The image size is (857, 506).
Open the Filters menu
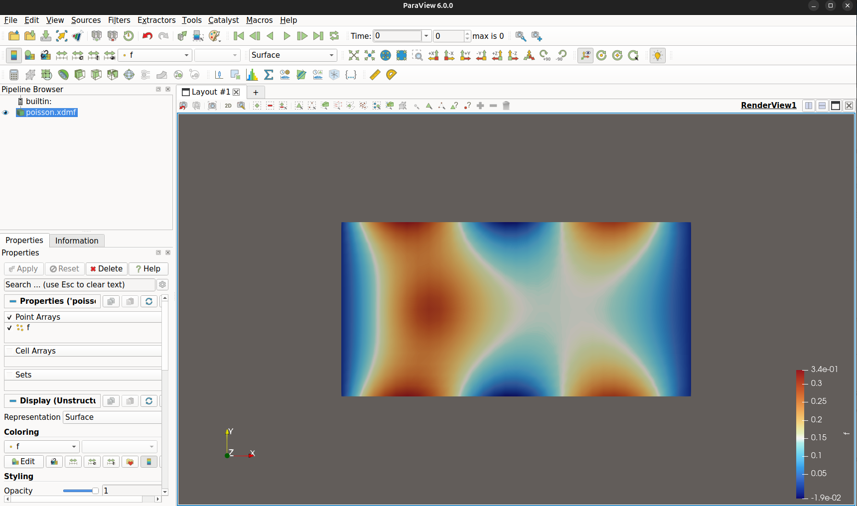click(x=119, y=20)
